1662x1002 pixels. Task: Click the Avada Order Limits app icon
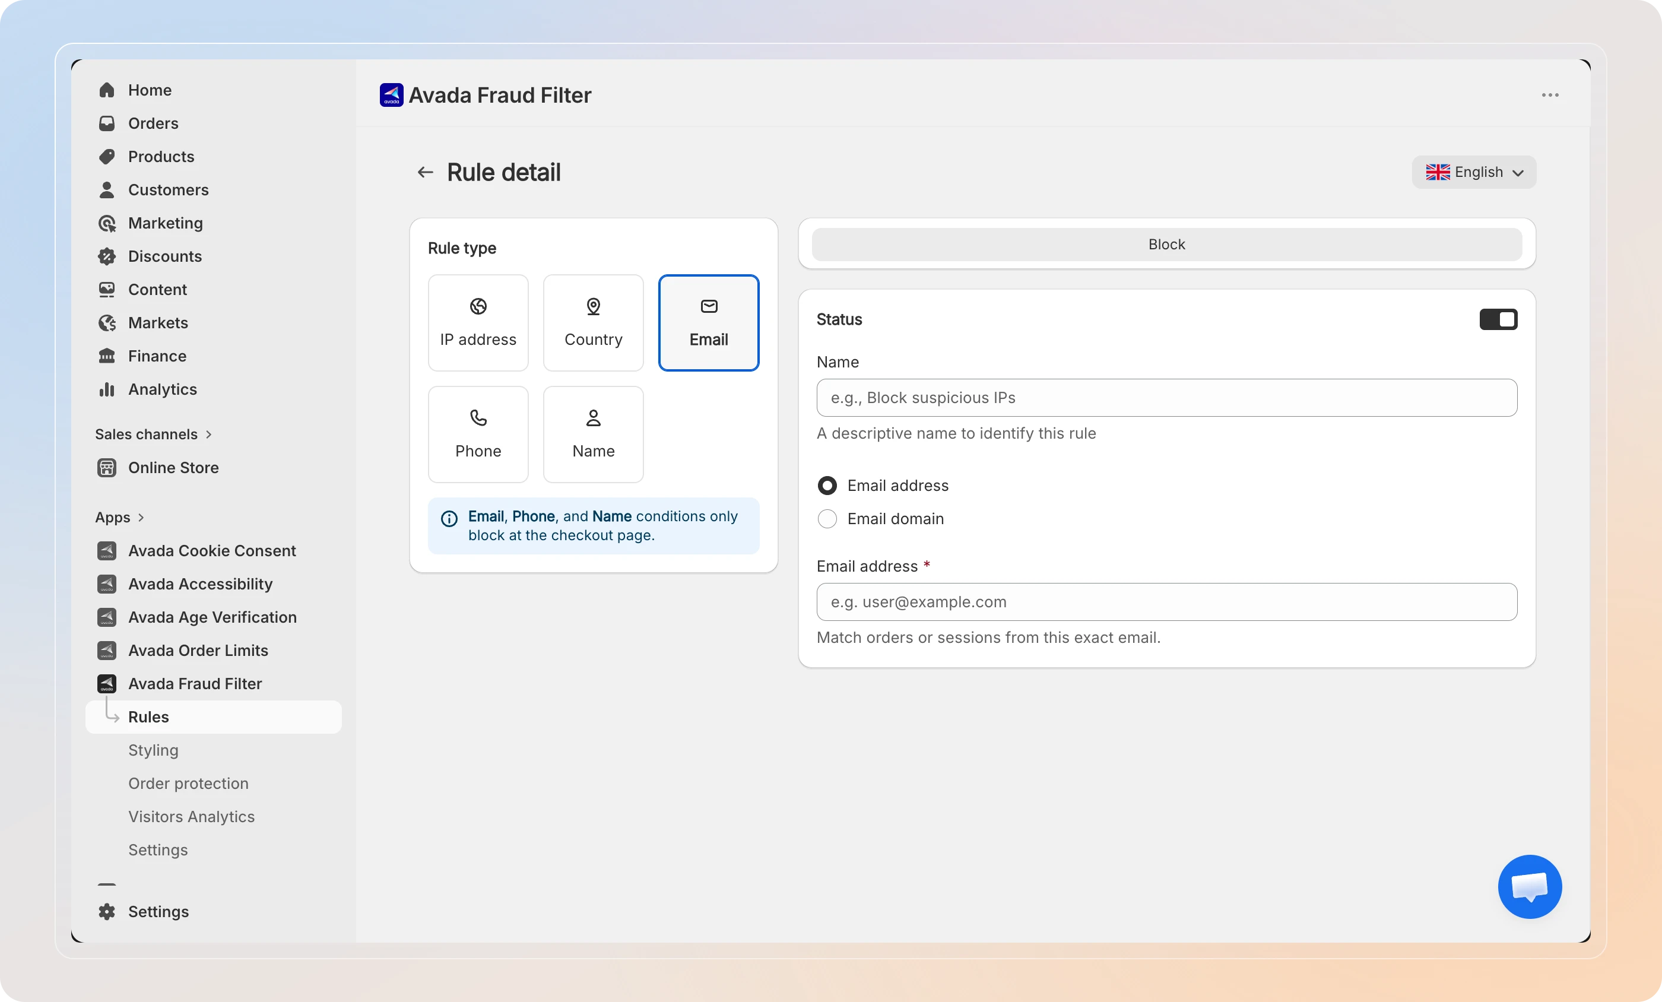107,651
